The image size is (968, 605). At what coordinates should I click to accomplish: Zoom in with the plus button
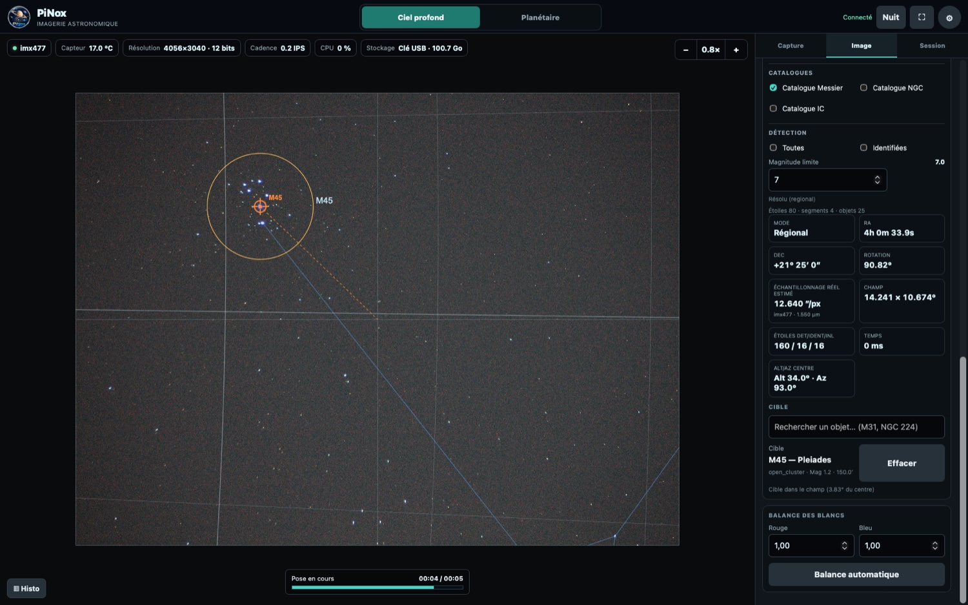(736, 50)
